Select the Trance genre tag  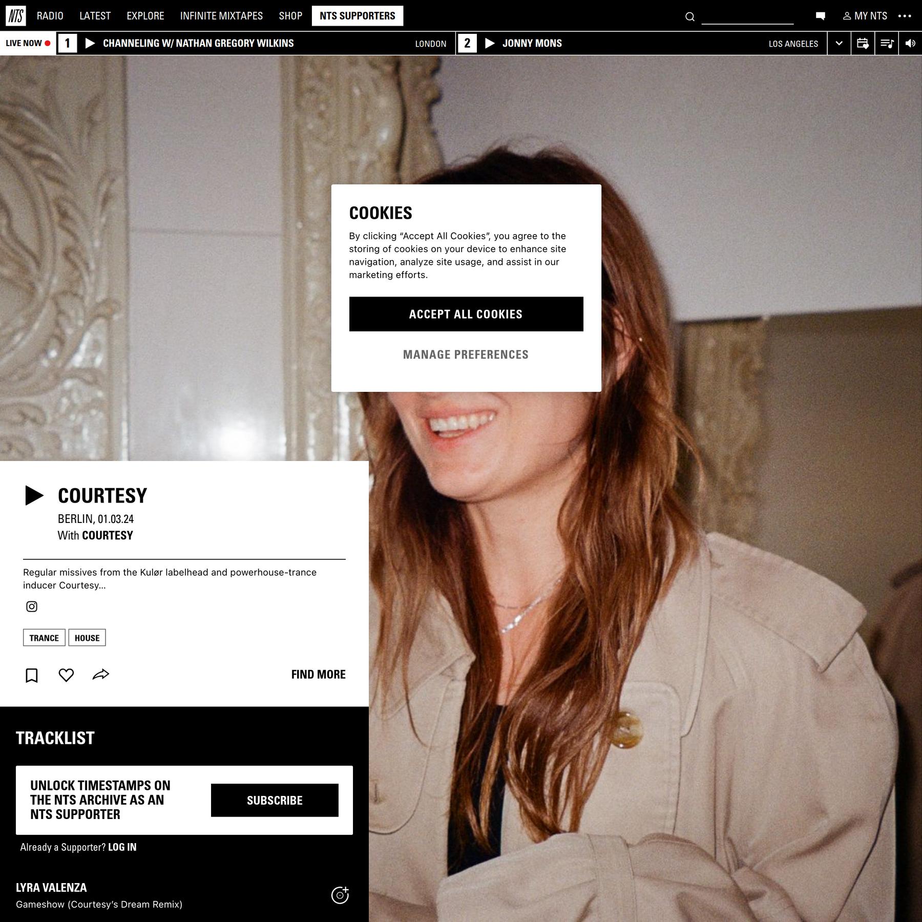click(44, 638)
